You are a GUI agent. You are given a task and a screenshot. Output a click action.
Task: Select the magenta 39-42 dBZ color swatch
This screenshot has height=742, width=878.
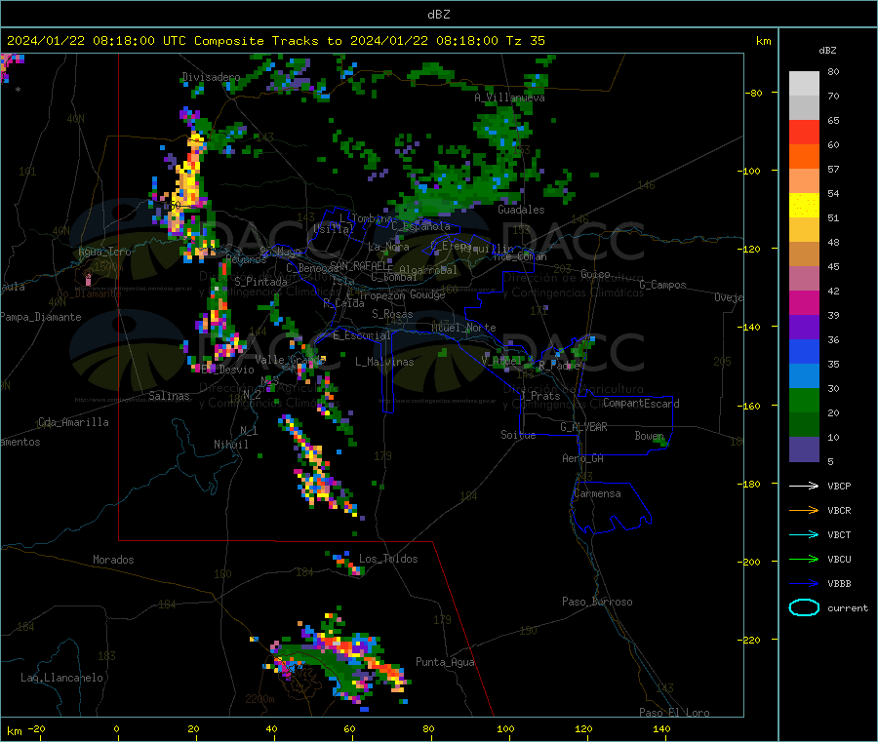pyautogui.click(x=804, y=302)
